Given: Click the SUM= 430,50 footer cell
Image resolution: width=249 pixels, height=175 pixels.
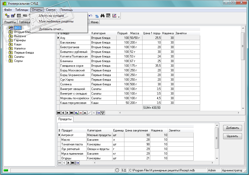Looking at the screenshot, I should (x=152, y=108).
